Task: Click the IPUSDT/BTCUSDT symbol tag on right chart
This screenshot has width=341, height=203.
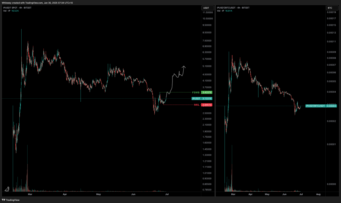Action: point(315,106)
